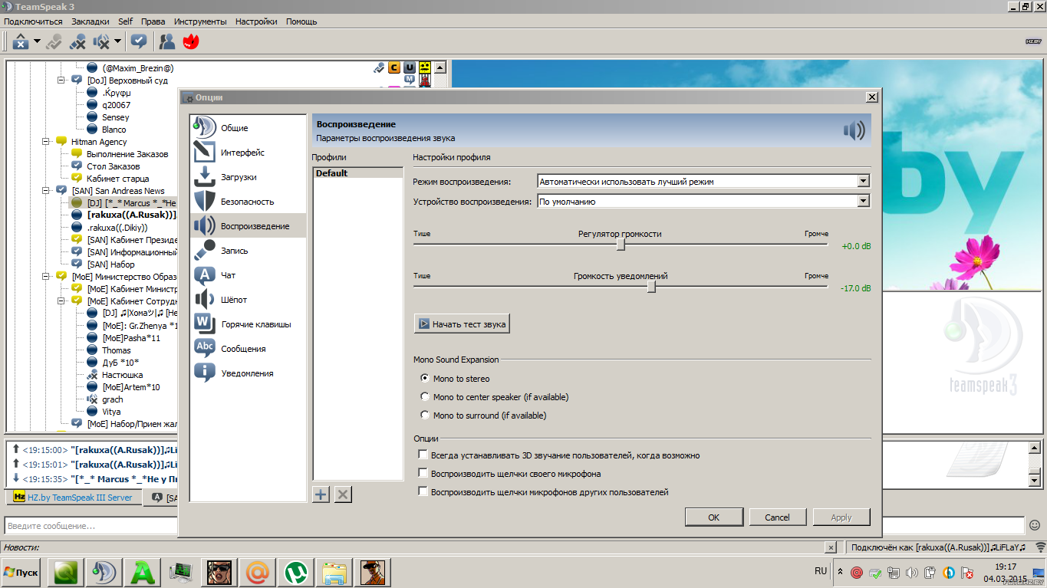Screen dimensions: 1047x588
Task: Open the Whisper (Шёпот) options section
Action: tap(248, 300)
